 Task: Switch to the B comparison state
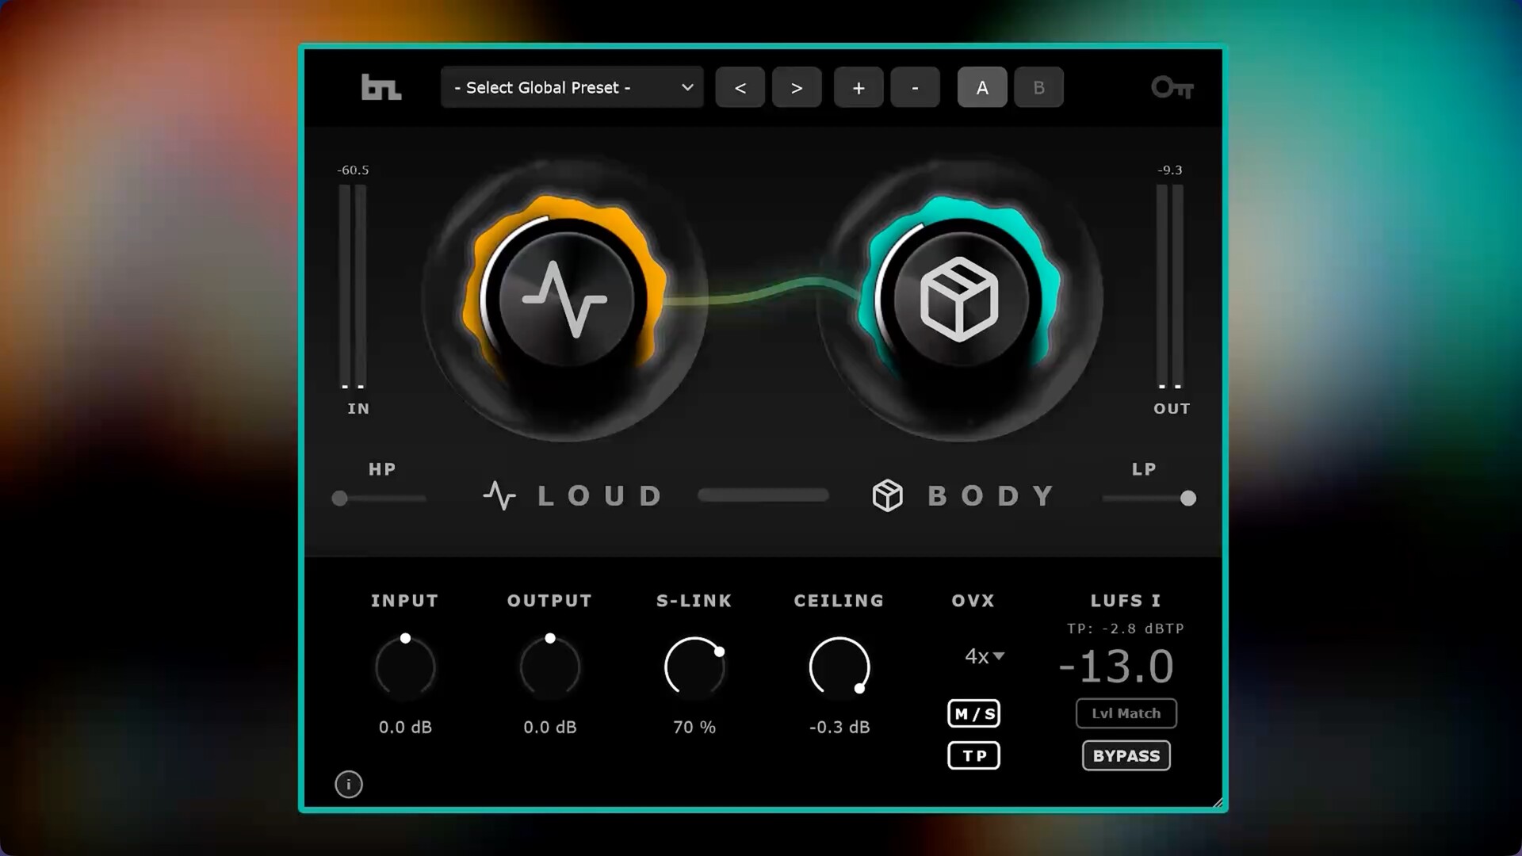pyautogui.click(x=1038, y=87)
